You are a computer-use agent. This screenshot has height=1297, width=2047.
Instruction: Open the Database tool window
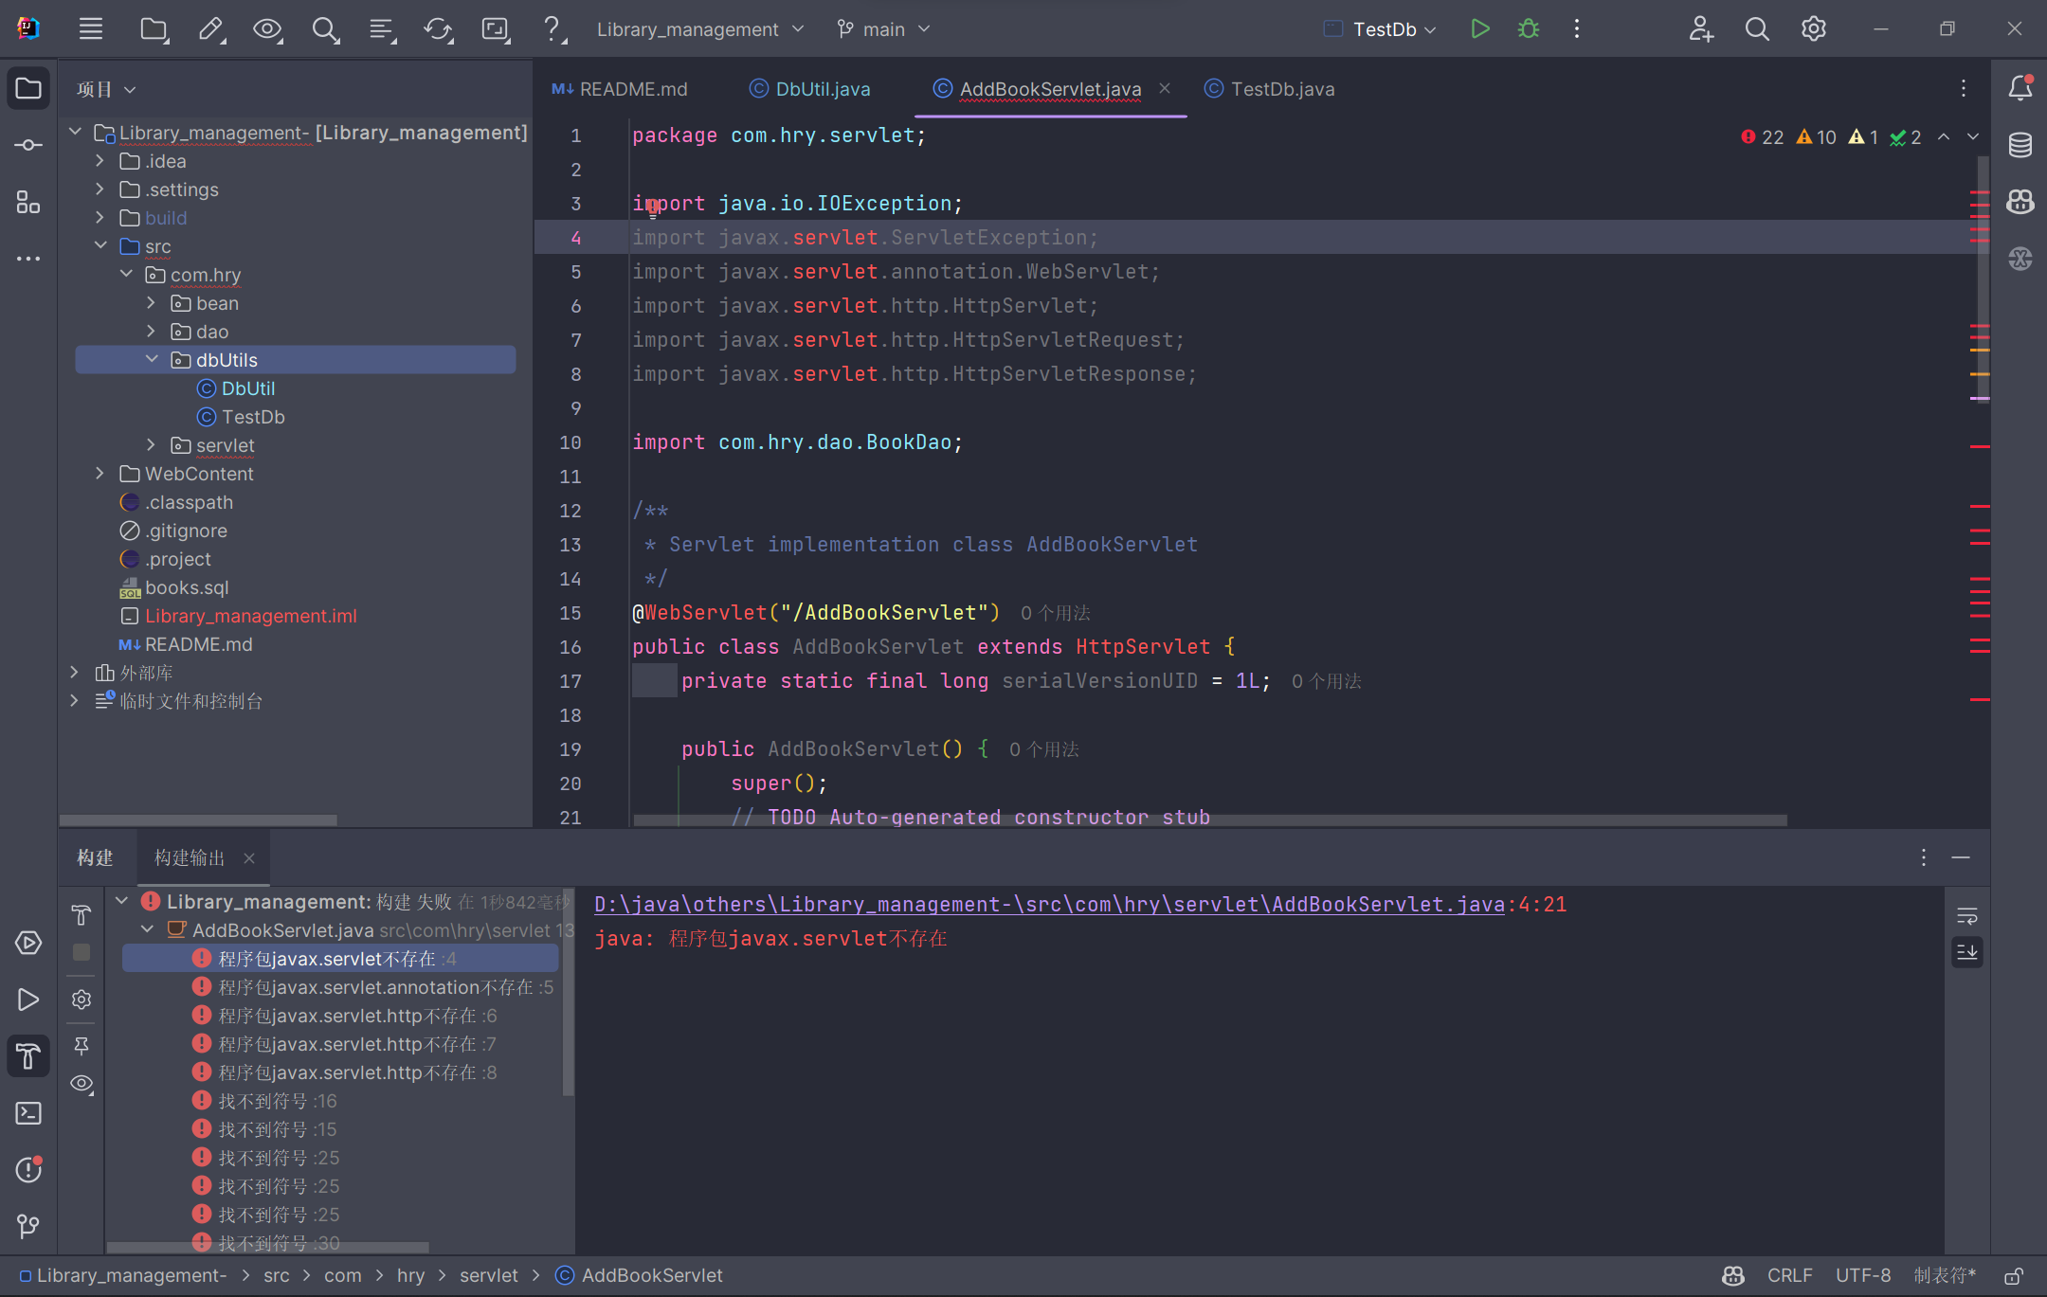coord(2020,145)
